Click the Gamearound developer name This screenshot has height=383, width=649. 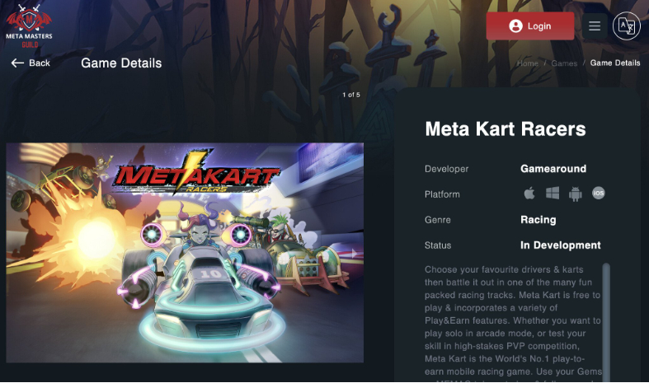coord(553,169)
